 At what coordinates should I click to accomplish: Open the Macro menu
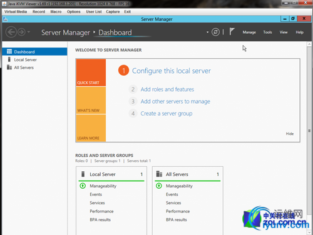tap(56, 12)
